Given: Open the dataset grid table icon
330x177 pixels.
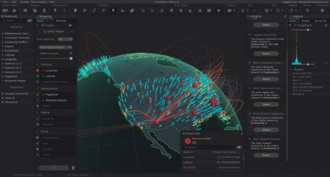Looking at the screenshot, I should pos(25,10).
